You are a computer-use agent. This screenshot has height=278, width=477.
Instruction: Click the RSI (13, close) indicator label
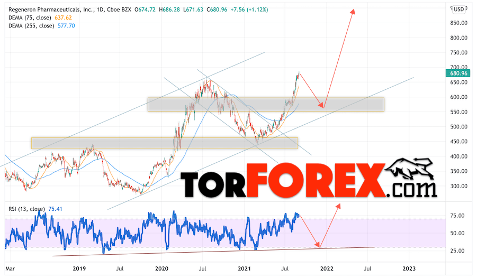tap(26, 209)
